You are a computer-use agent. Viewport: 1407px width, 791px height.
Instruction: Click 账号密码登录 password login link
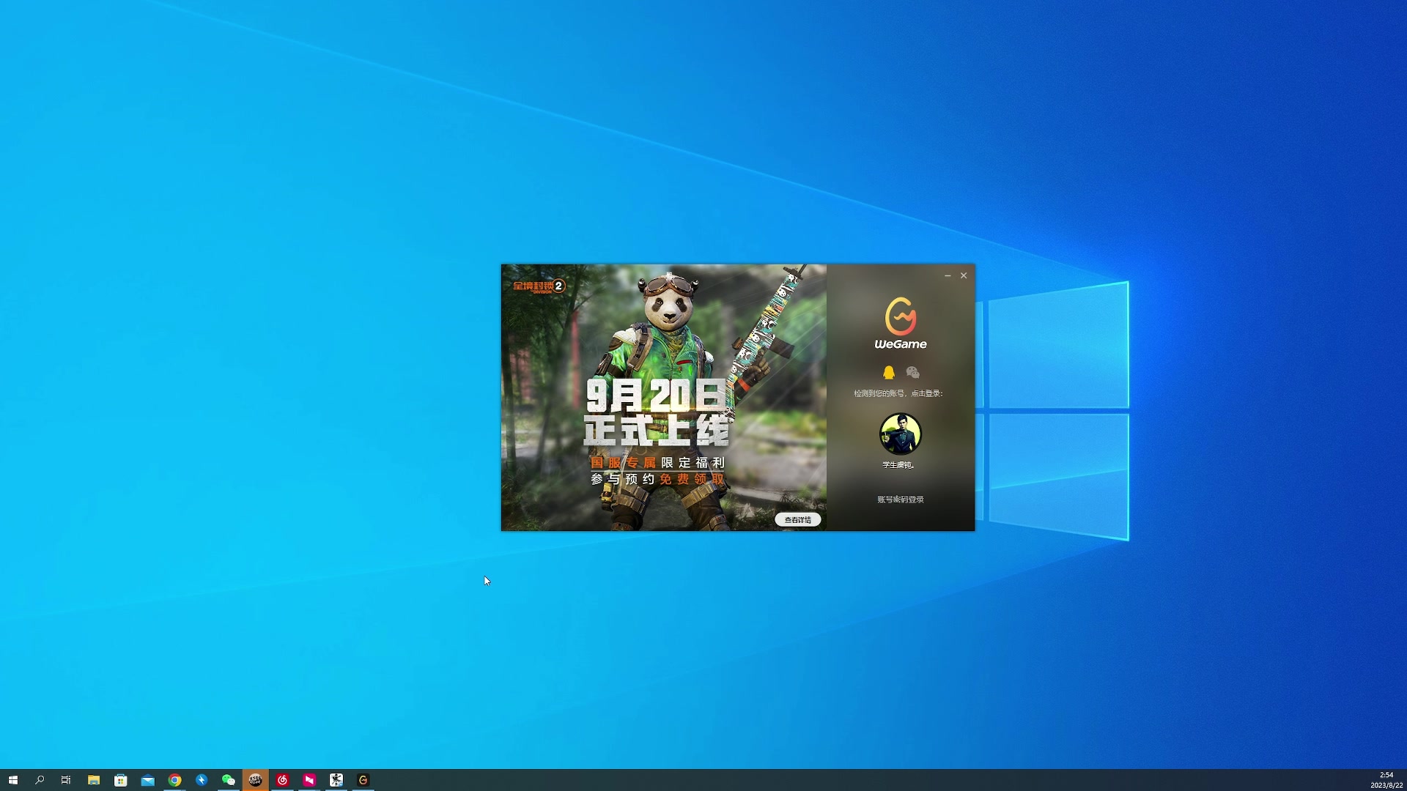coord(900,500)
